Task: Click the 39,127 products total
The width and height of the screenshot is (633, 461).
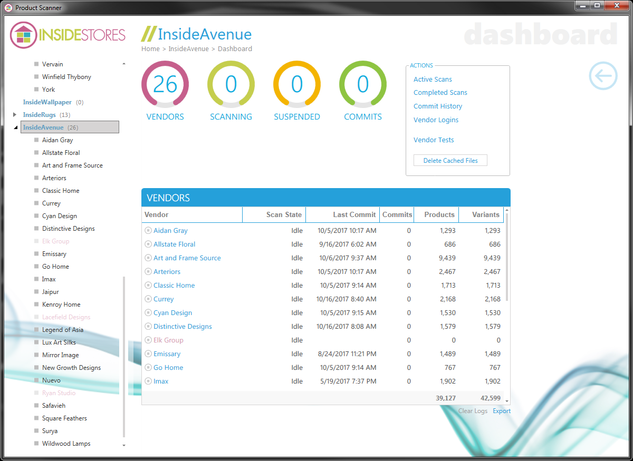Action: (446, 398)
